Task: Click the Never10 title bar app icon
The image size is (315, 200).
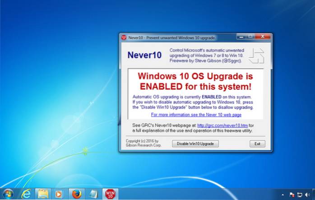Action: pos(123,37)
